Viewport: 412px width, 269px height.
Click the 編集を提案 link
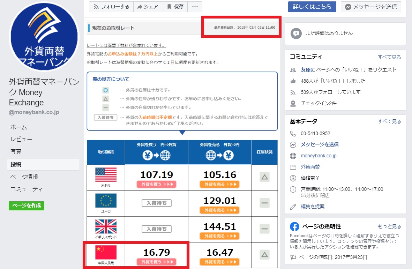(313, 207)
